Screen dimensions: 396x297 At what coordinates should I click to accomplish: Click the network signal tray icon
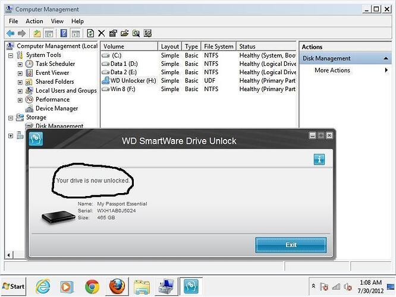pos(336,287)
